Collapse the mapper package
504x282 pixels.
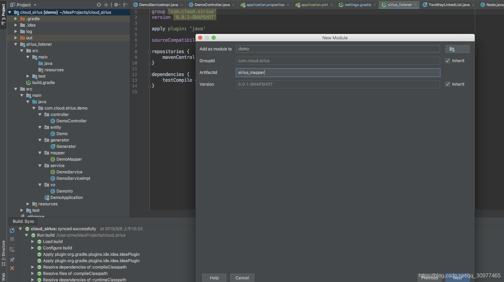[x=40, y=153]
